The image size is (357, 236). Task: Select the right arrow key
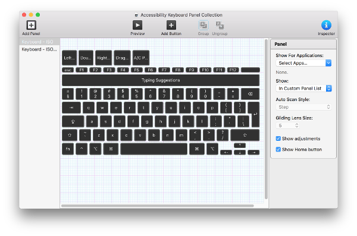pyautogui.click(x=253, y=152)
